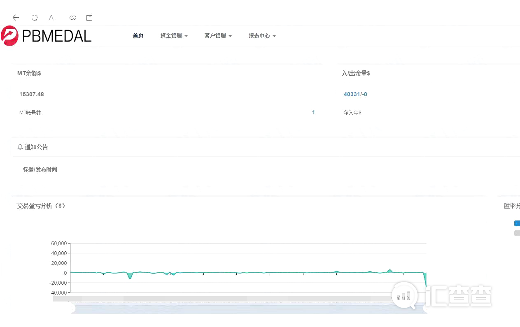Viewport: 520px width, 327px height.
Task: Click the font size 'A' icon
Action: (51, 18)
